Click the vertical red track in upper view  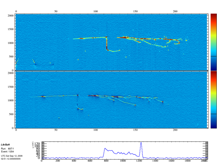click(x=107, y=43)
